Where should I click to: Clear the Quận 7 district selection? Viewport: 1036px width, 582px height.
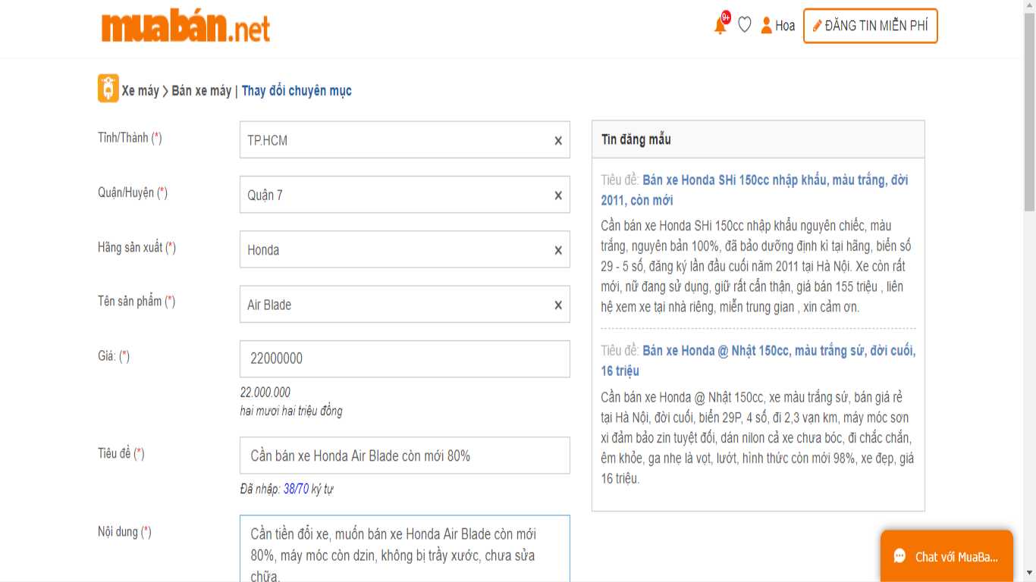(558, 196)
